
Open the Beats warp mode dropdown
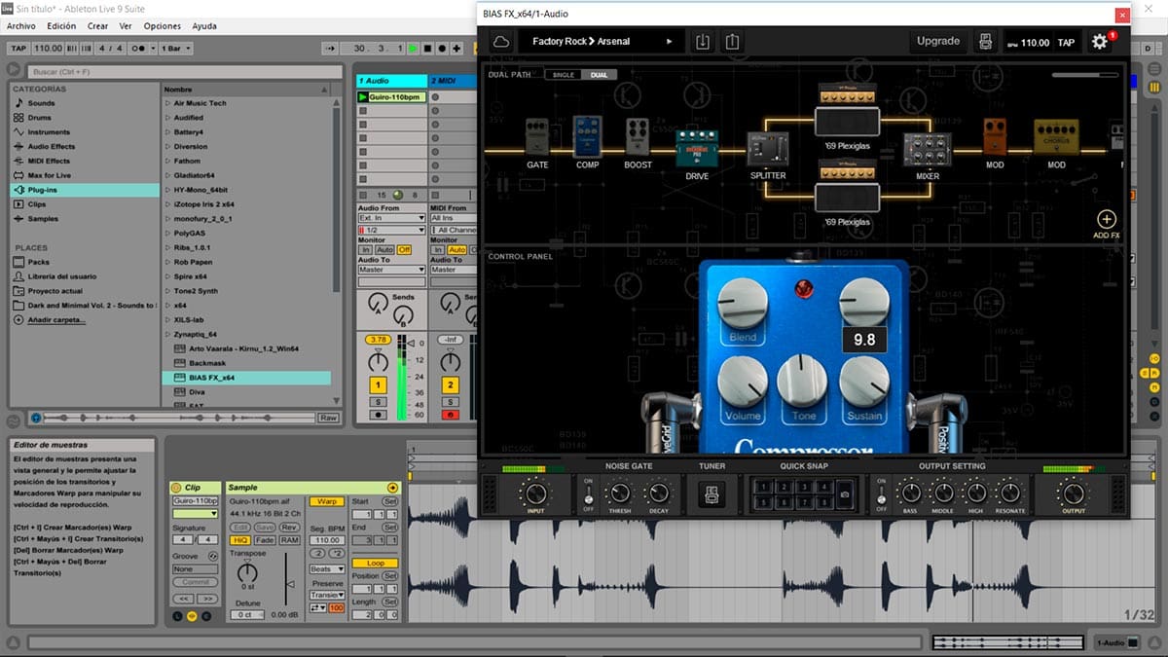[x=327, y=568]
